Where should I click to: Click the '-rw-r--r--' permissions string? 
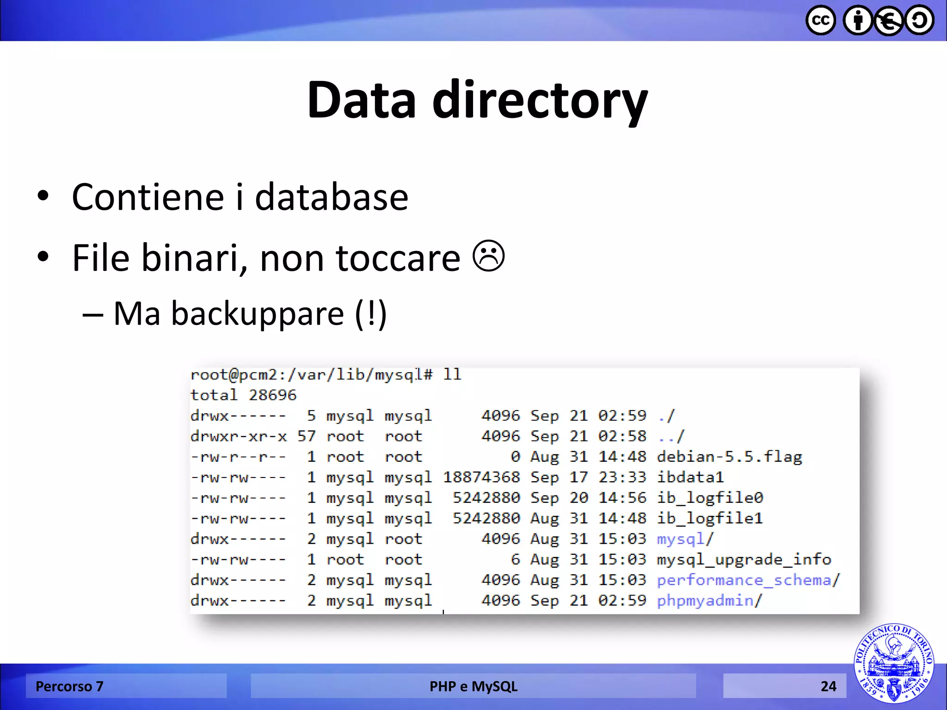tap(239, 457)
